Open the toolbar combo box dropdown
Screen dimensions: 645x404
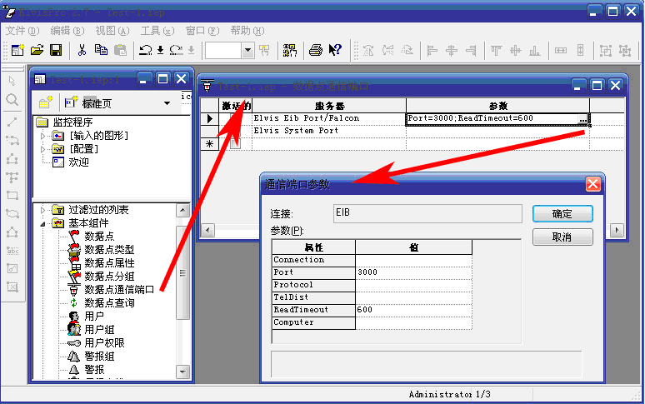point(247,50)
